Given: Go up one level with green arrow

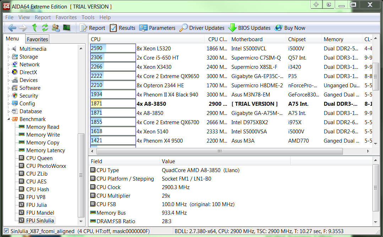Looking at the screenshot, I should [x=35, y=28].
